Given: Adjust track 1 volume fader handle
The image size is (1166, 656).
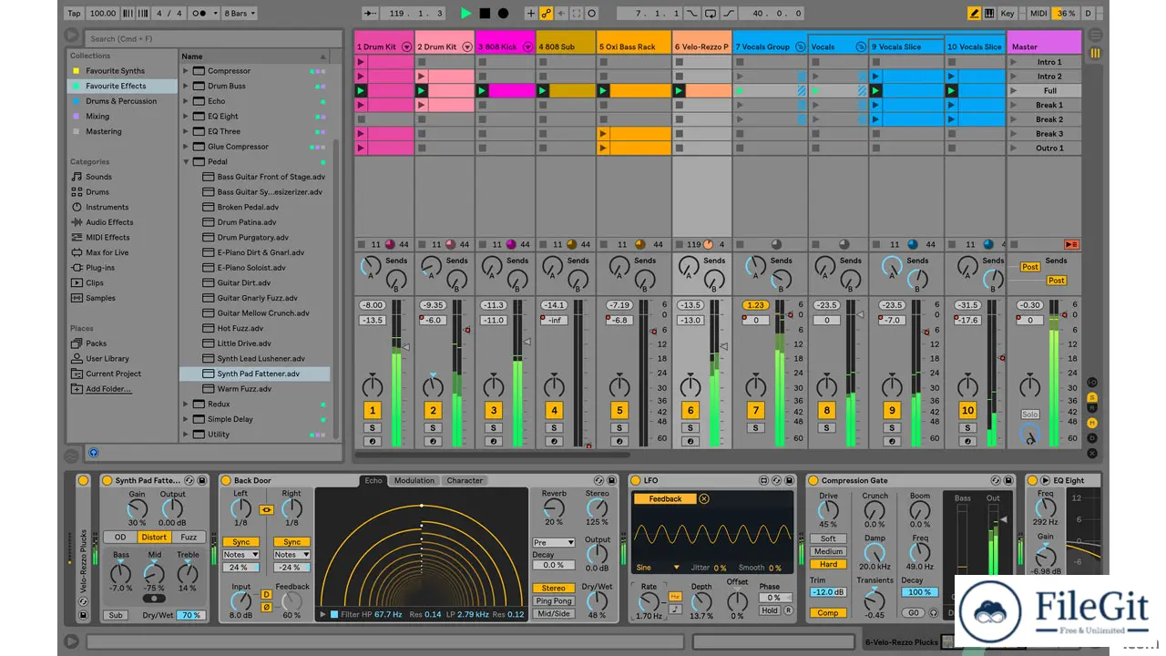Looking at the screenshot, I should coord(405,347).
